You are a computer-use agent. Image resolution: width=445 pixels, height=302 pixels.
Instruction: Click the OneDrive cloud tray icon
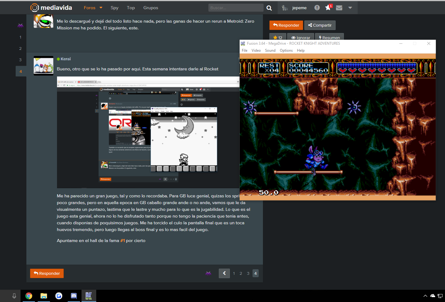[x=433, y=296]
